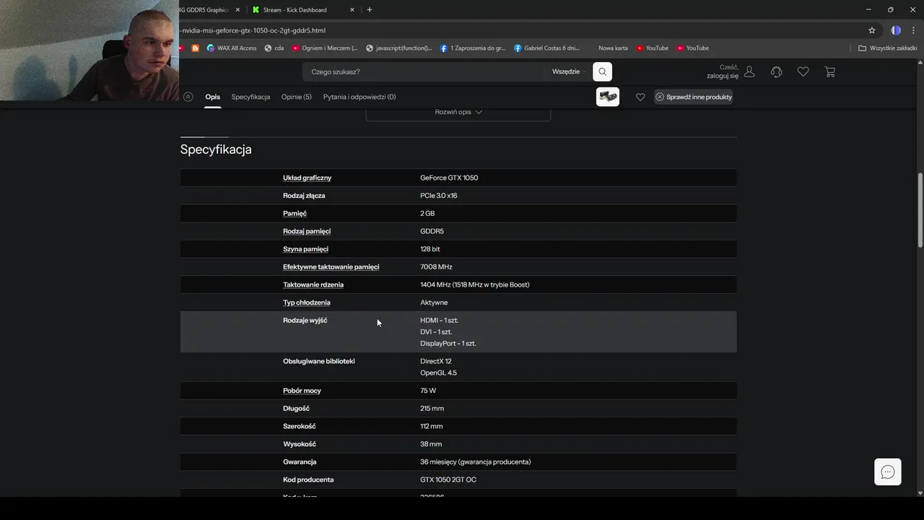Click the account login person icon
The height and width of the screenshot is (520, 924).
pos(749,71)
